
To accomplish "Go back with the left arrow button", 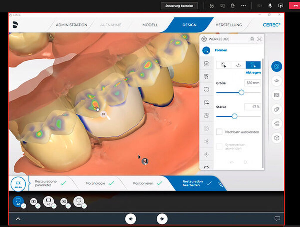I will point(131,219).
